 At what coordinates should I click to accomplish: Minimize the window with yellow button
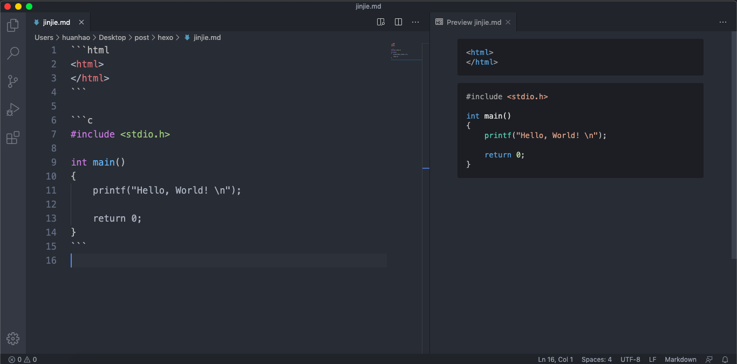18,6
